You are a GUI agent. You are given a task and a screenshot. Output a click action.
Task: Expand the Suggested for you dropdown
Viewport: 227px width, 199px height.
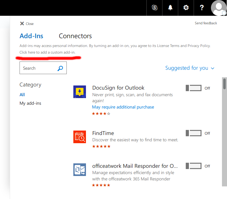190,68
